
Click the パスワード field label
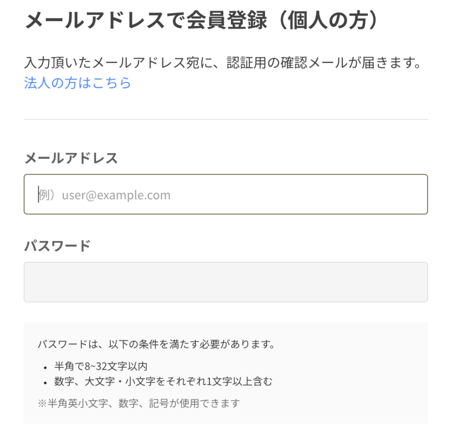coord(57,246)
